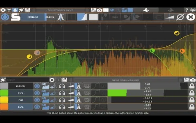Click the channel search field

[x=28, y=80]
